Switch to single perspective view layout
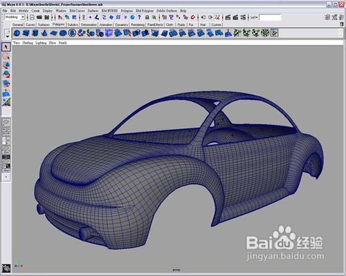Image resolution: width=346 pixels, height=276 pixels. click(6, 122)
